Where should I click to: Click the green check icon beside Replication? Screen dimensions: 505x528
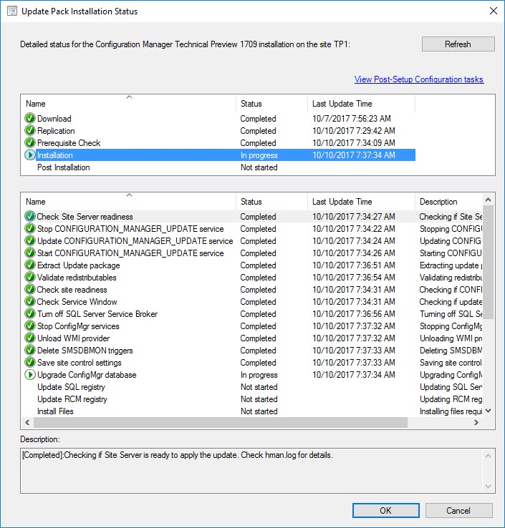coord(30,130)
